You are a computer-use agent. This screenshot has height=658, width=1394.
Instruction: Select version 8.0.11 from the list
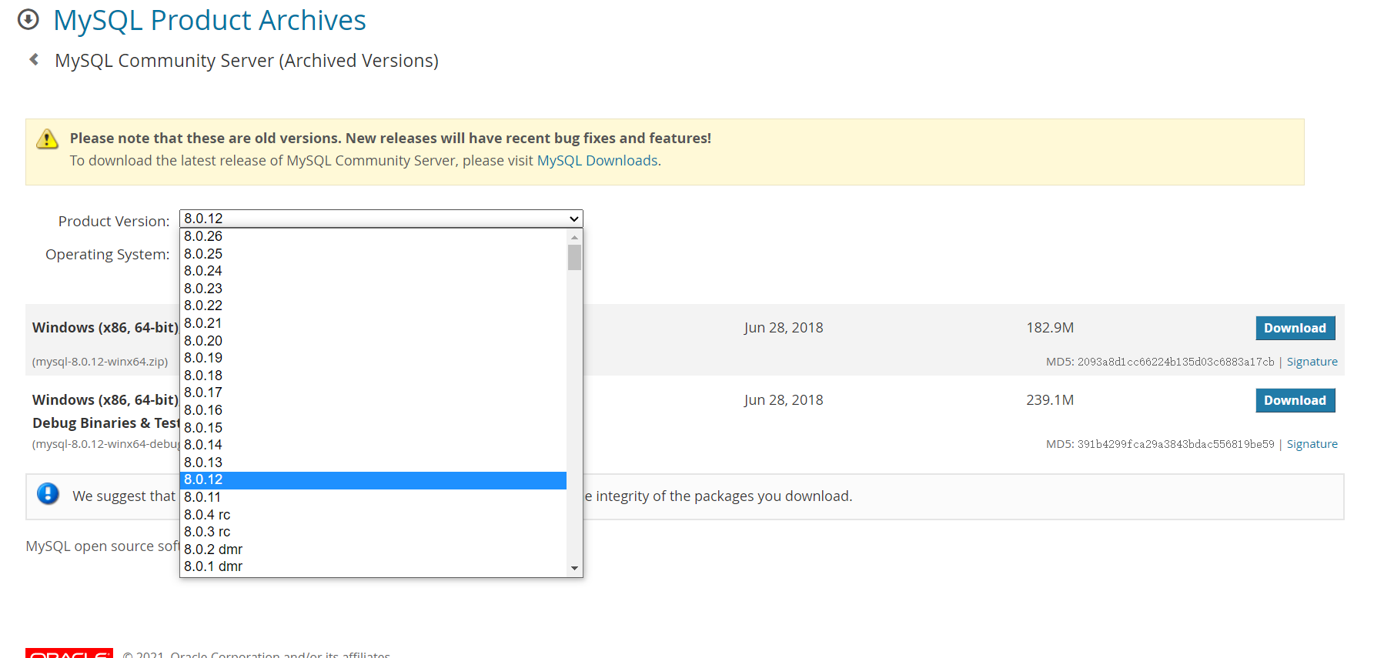pyautogui.click(x=202, y=497)
